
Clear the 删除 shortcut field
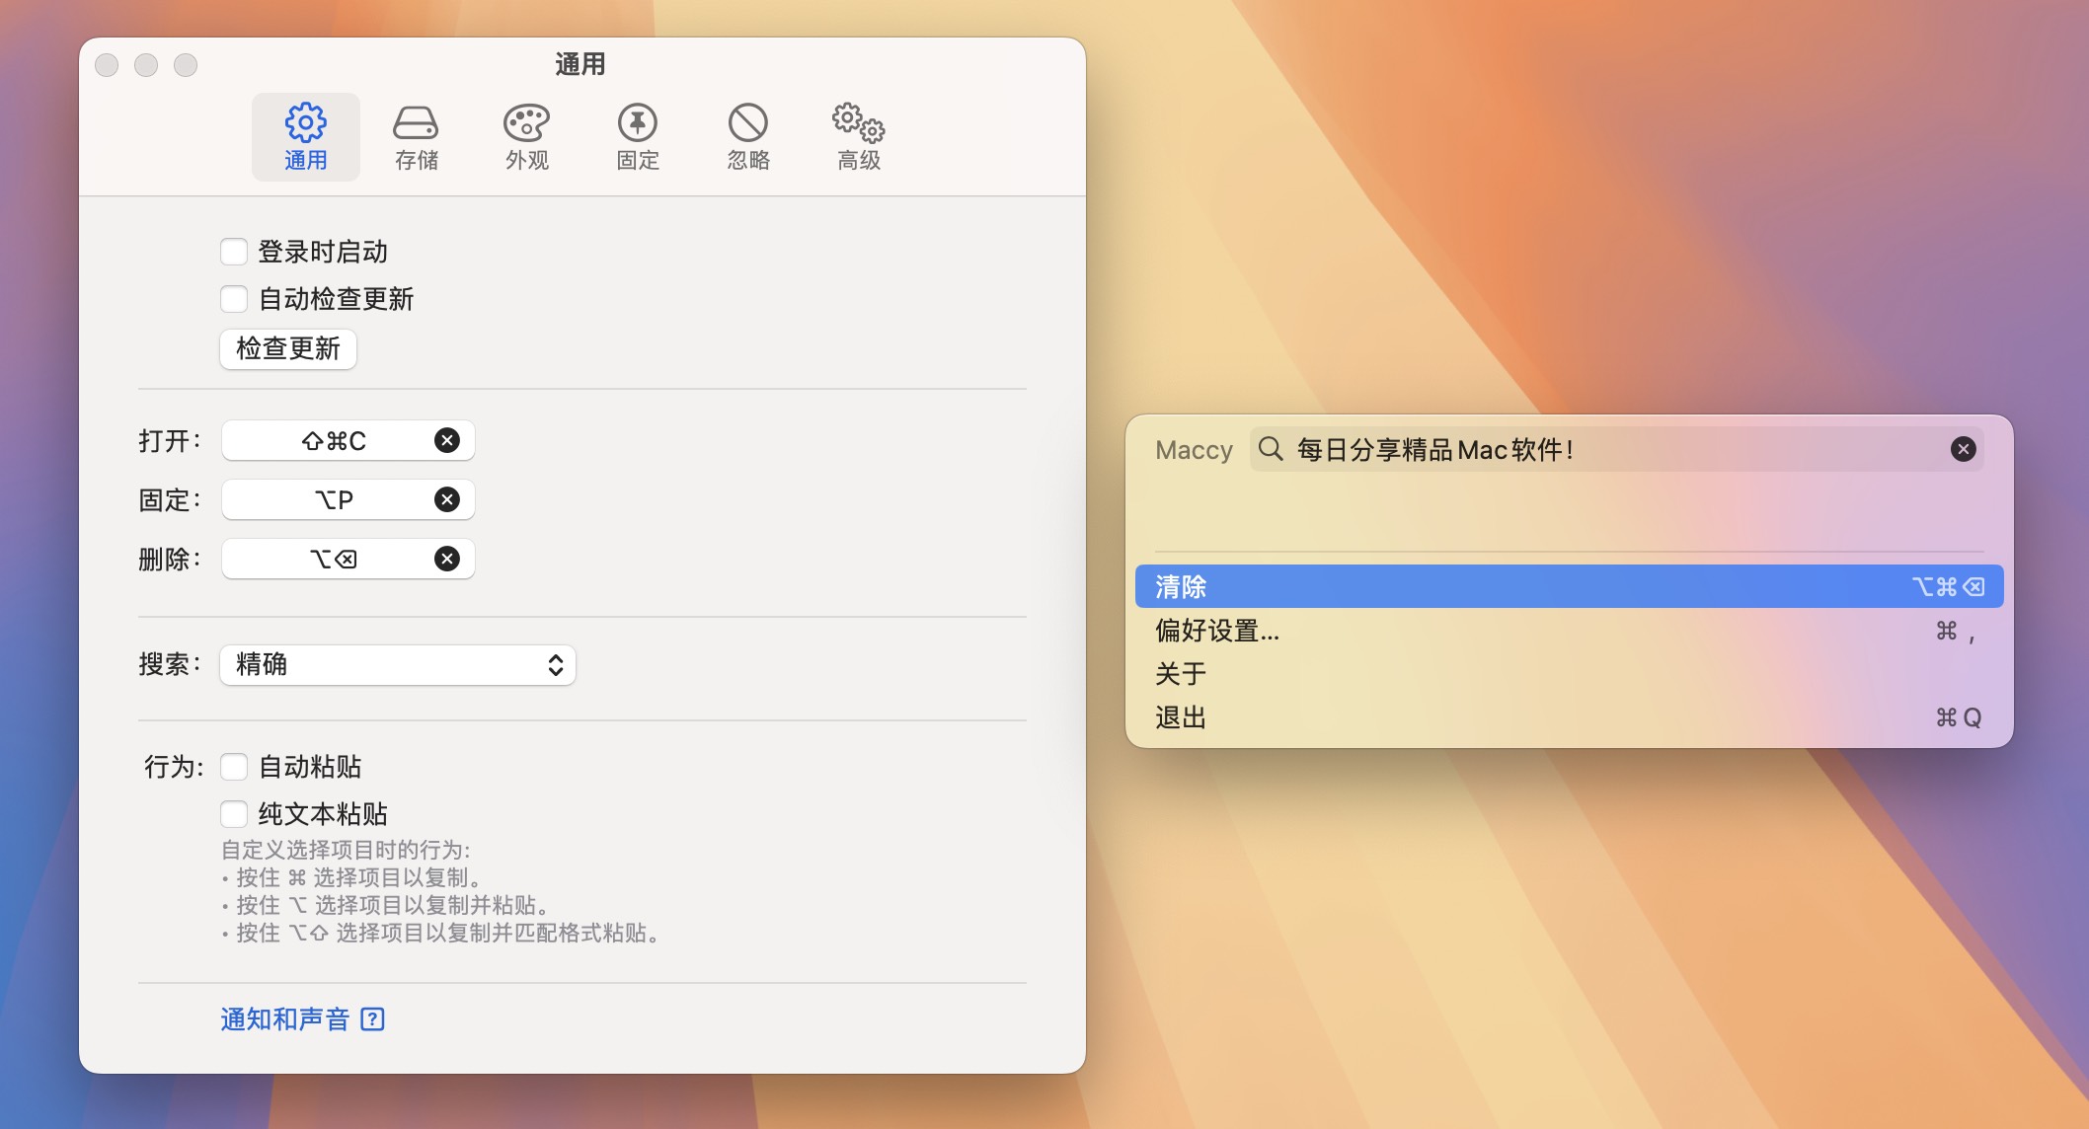click(x=446, y=559)
